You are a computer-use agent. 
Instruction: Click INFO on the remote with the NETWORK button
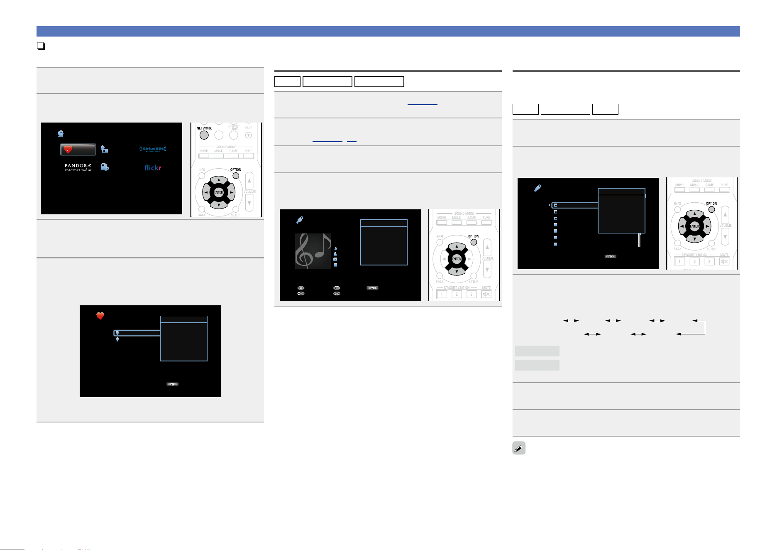point(202,176)
